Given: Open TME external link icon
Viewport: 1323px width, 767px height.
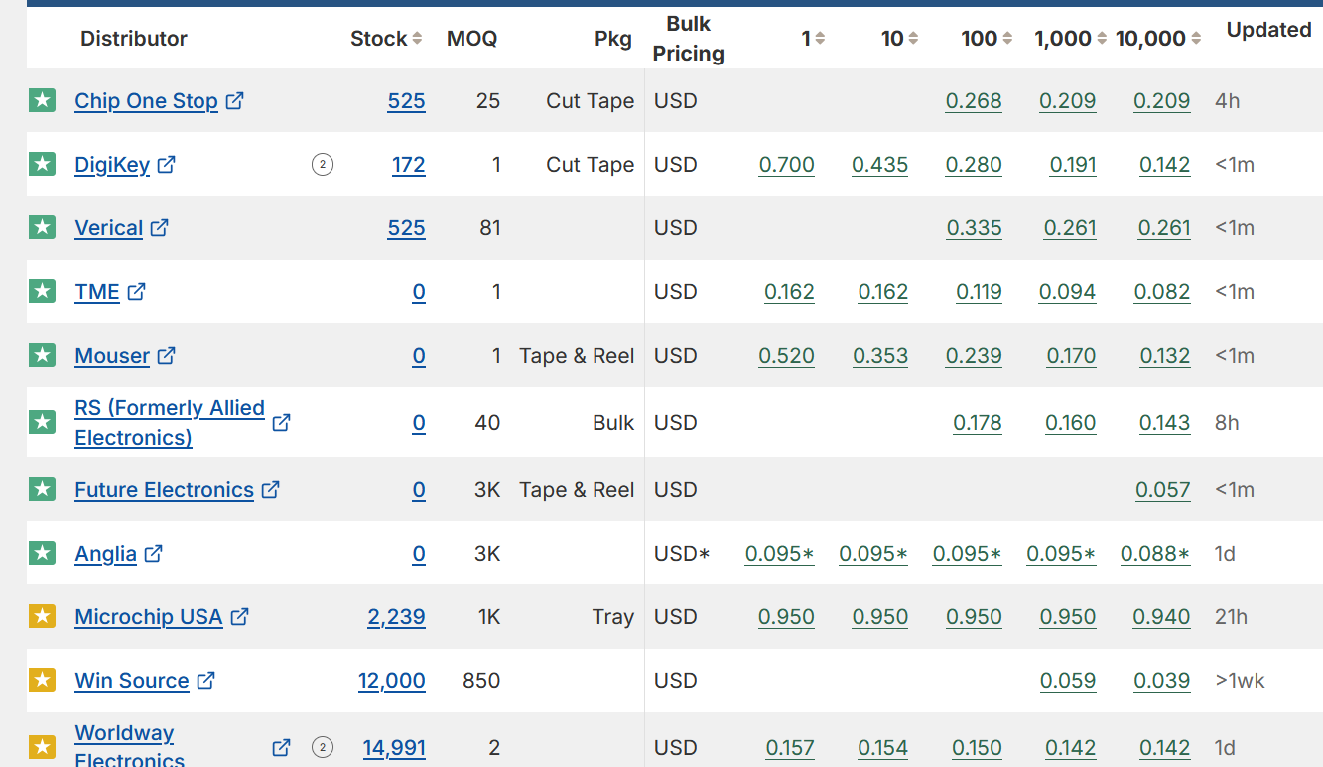Looking at the screenshot, I should (x=137, y=291).
